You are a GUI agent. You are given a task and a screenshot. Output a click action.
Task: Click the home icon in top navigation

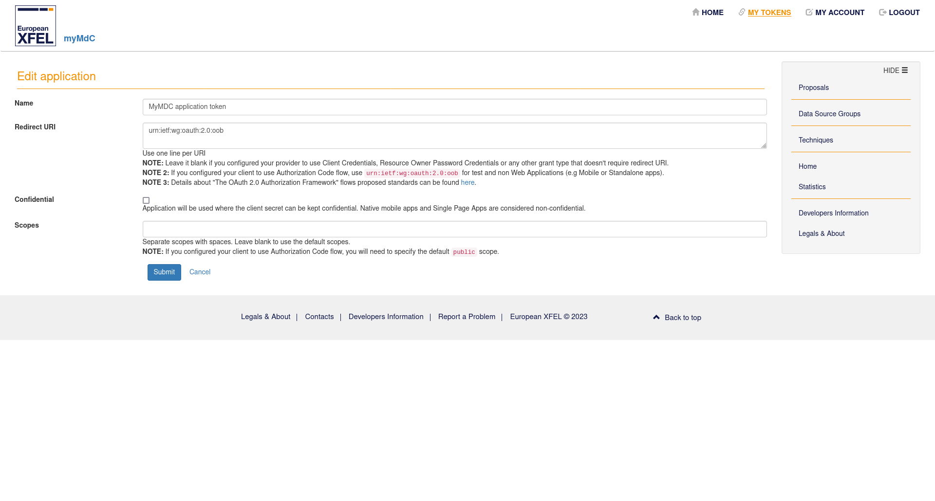(695, 12)
